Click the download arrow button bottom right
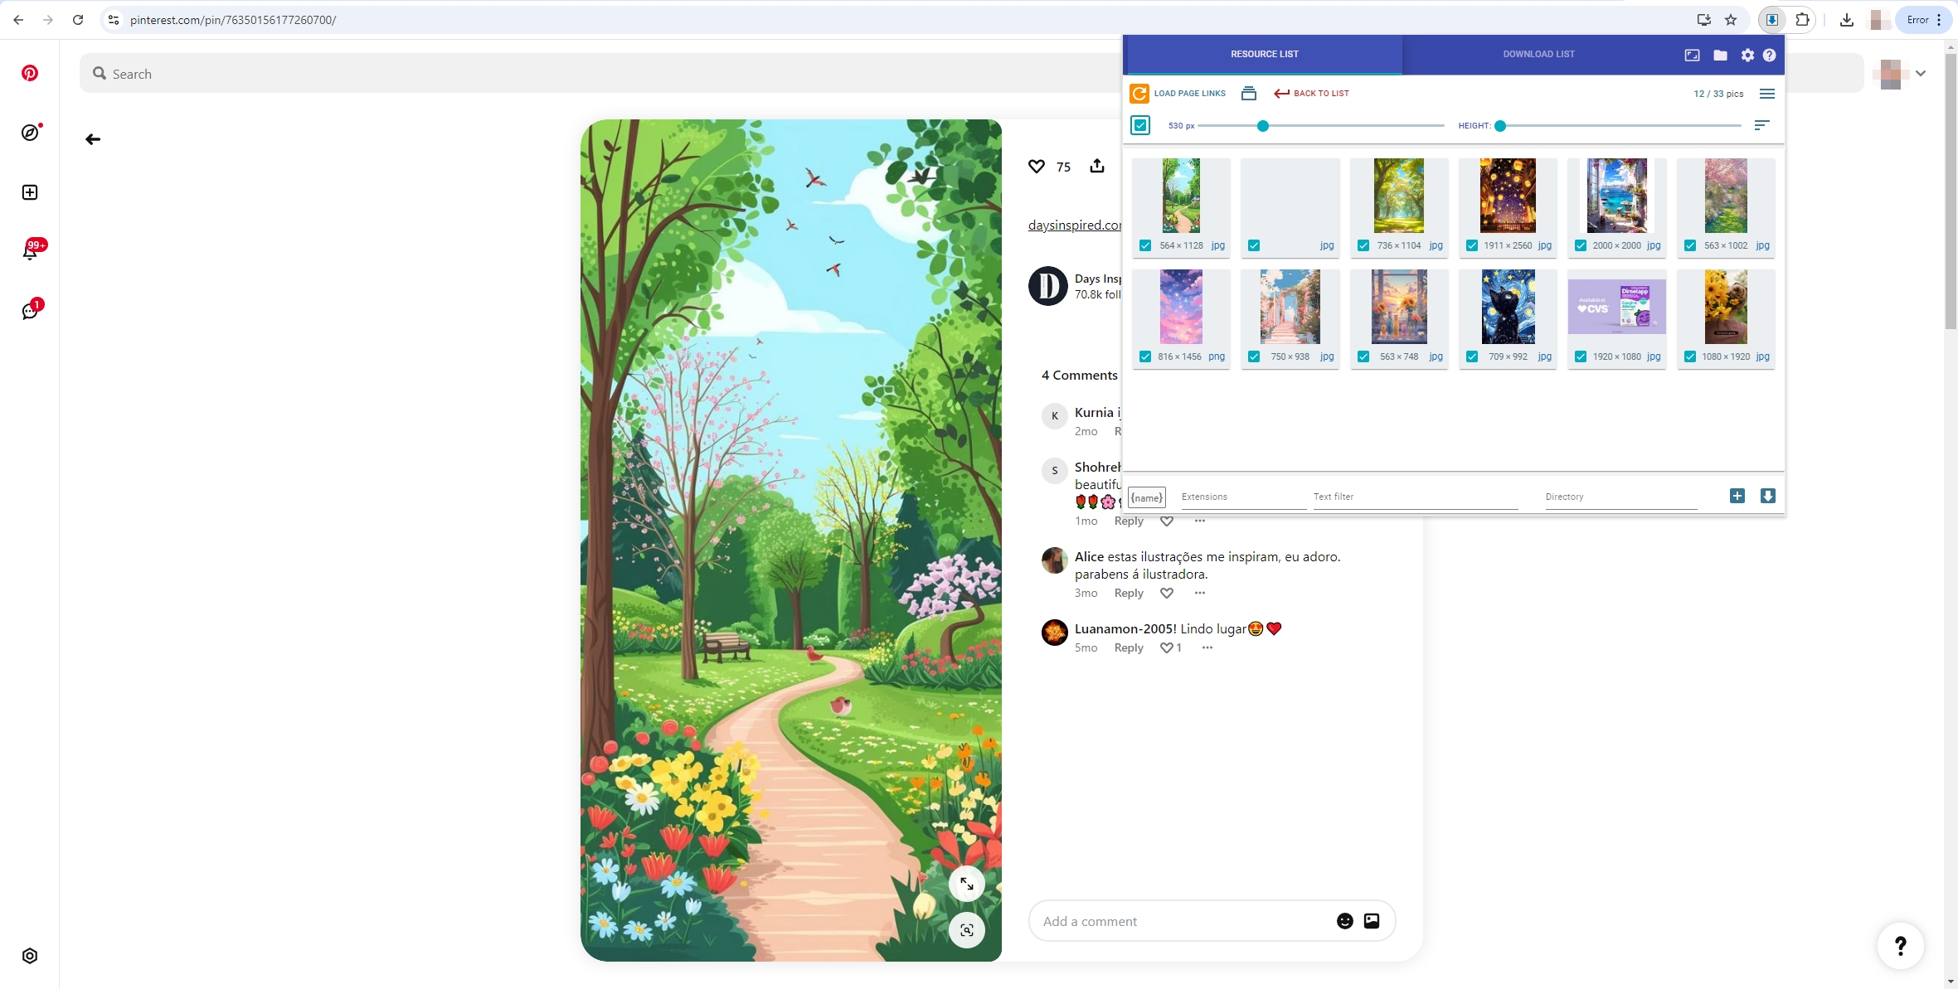Viewport: 1958px width, 989px height. click(x=1767, y=496)
